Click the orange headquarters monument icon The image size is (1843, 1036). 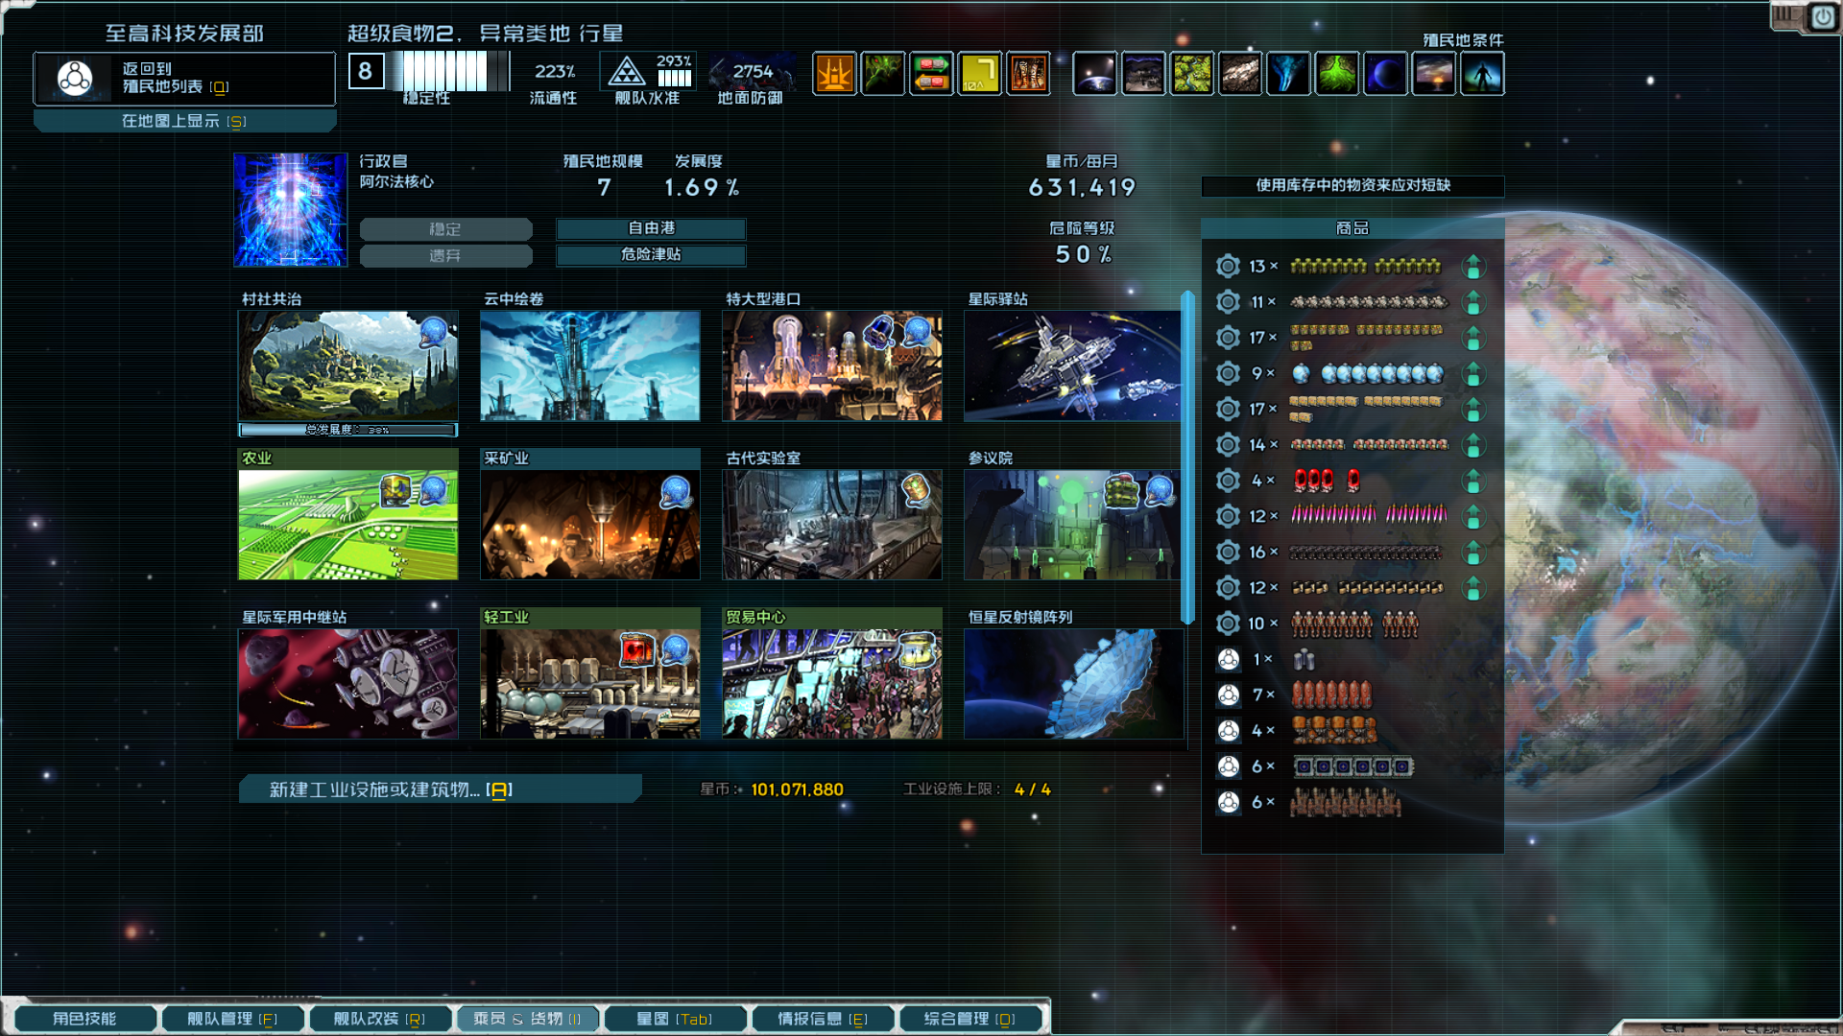[x=834, y=73]
